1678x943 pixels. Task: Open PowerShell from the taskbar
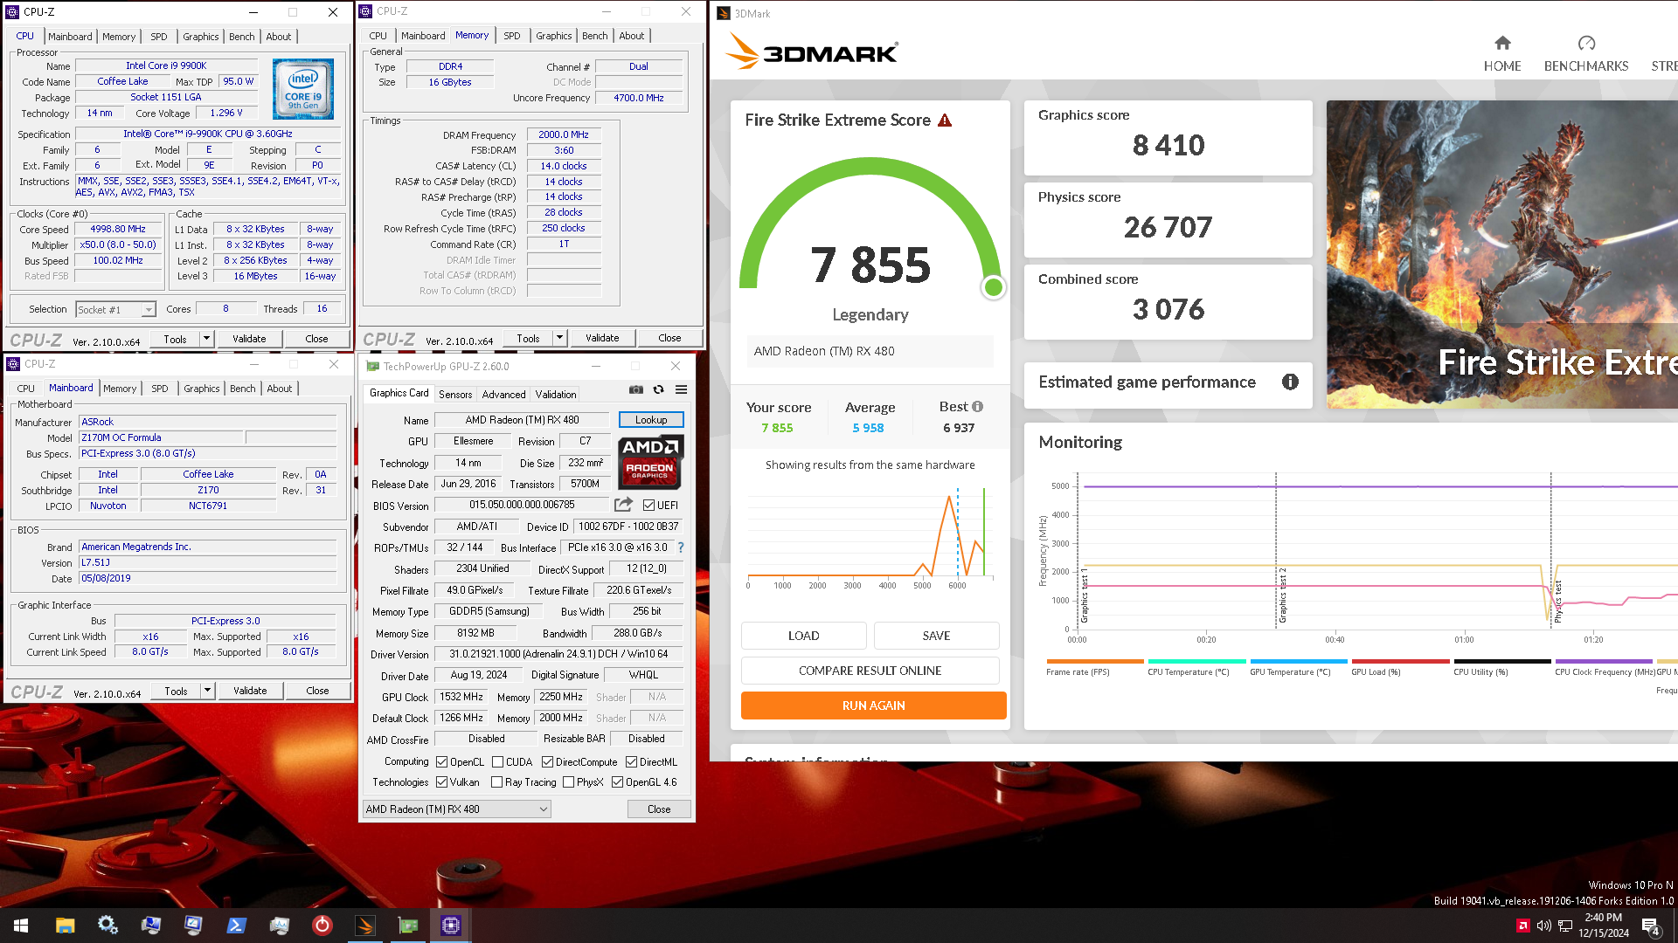236,926
